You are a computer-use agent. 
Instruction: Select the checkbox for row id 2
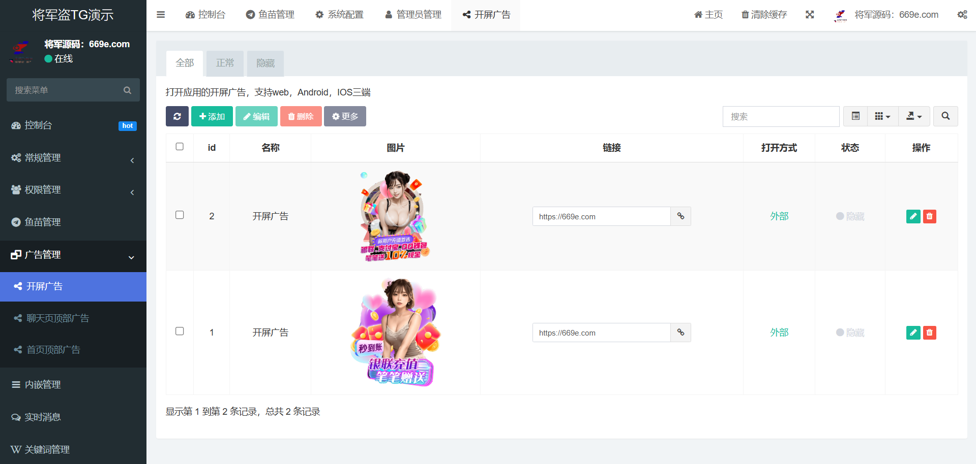180,215
